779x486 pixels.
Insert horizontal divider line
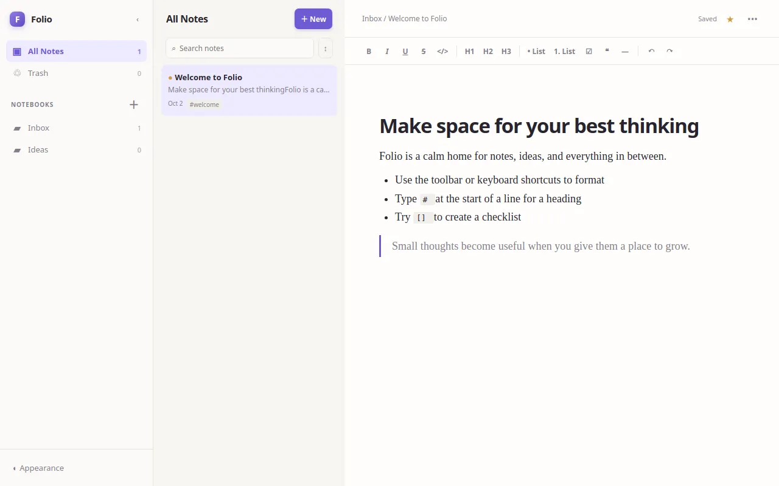(x=625, y=51)
